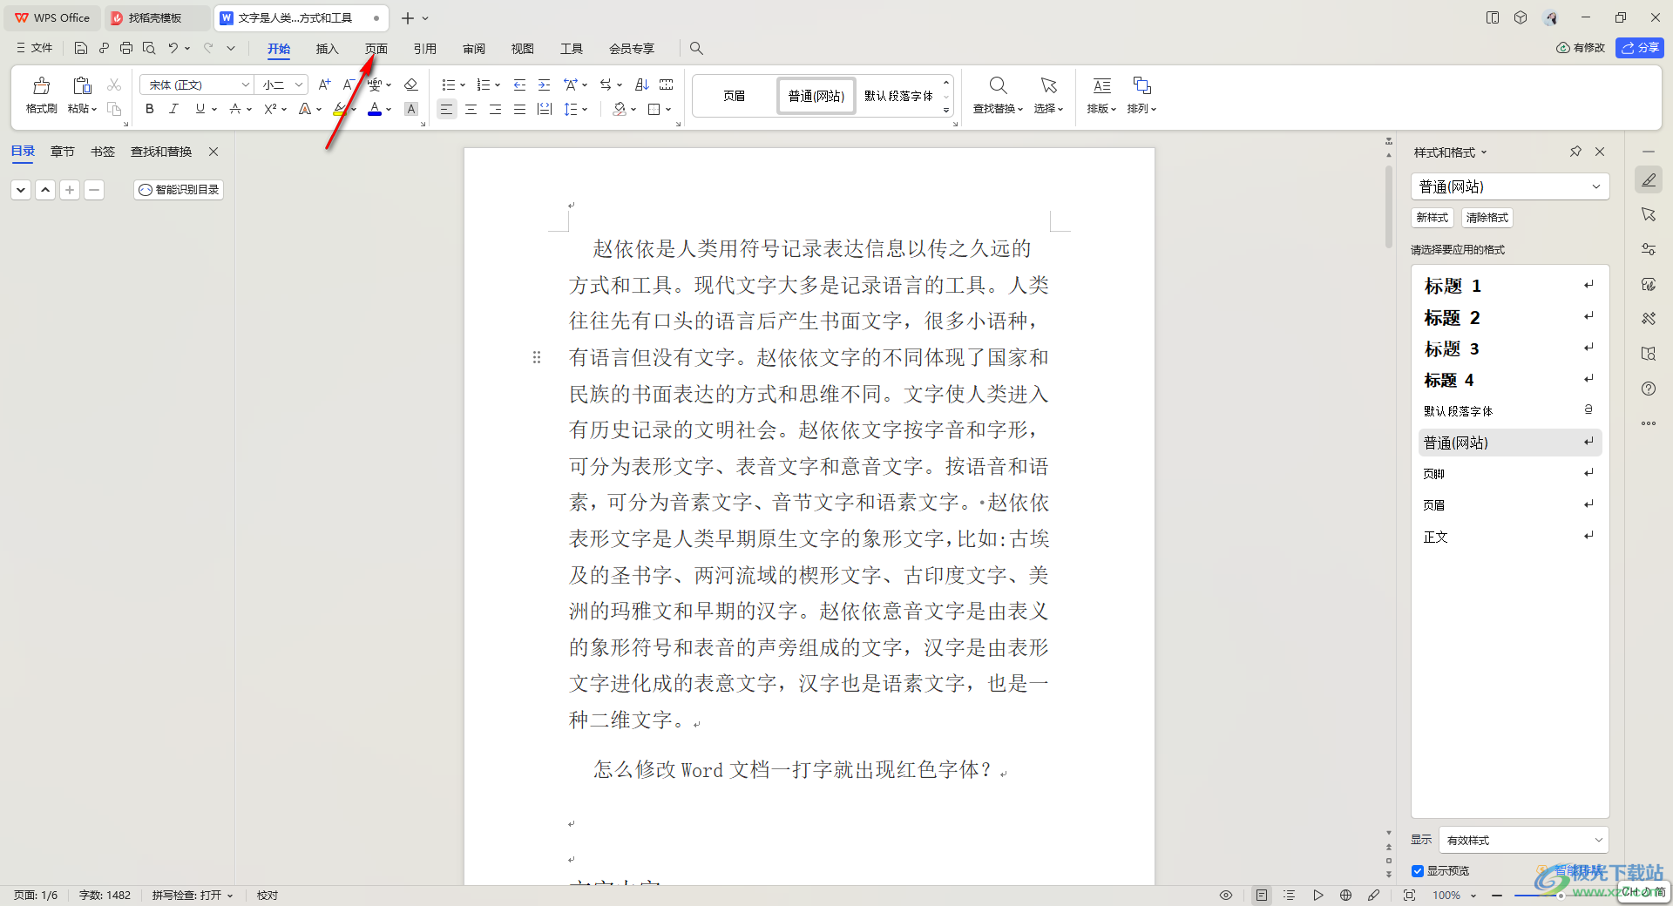Open the 排列 arrange tool
Viewport: 1673px width, 906px height.
click(x=1141, y=94)
